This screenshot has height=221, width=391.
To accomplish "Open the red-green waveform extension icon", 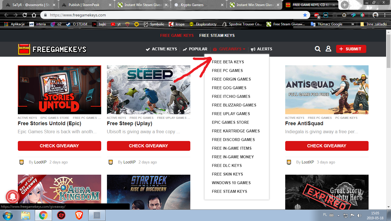I will point(363,15).
